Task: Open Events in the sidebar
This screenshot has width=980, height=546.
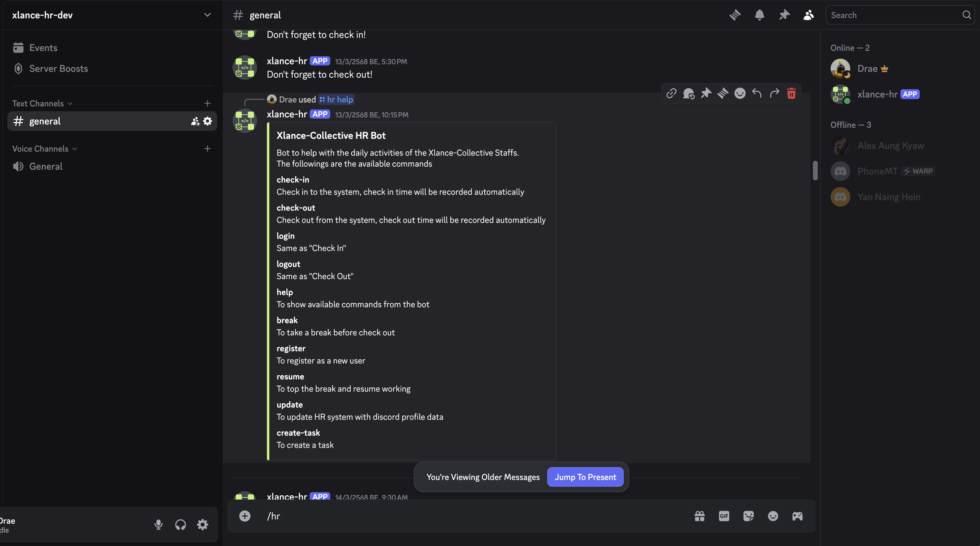Action: click(43, 48)
